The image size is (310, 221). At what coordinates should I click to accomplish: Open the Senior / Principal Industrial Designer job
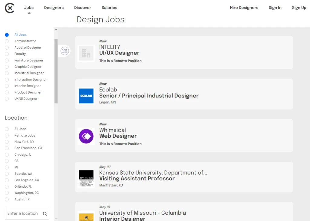coord(184,94)
